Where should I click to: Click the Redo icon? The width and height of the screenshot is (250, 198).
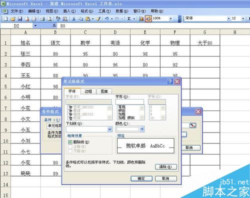[117, 19]
